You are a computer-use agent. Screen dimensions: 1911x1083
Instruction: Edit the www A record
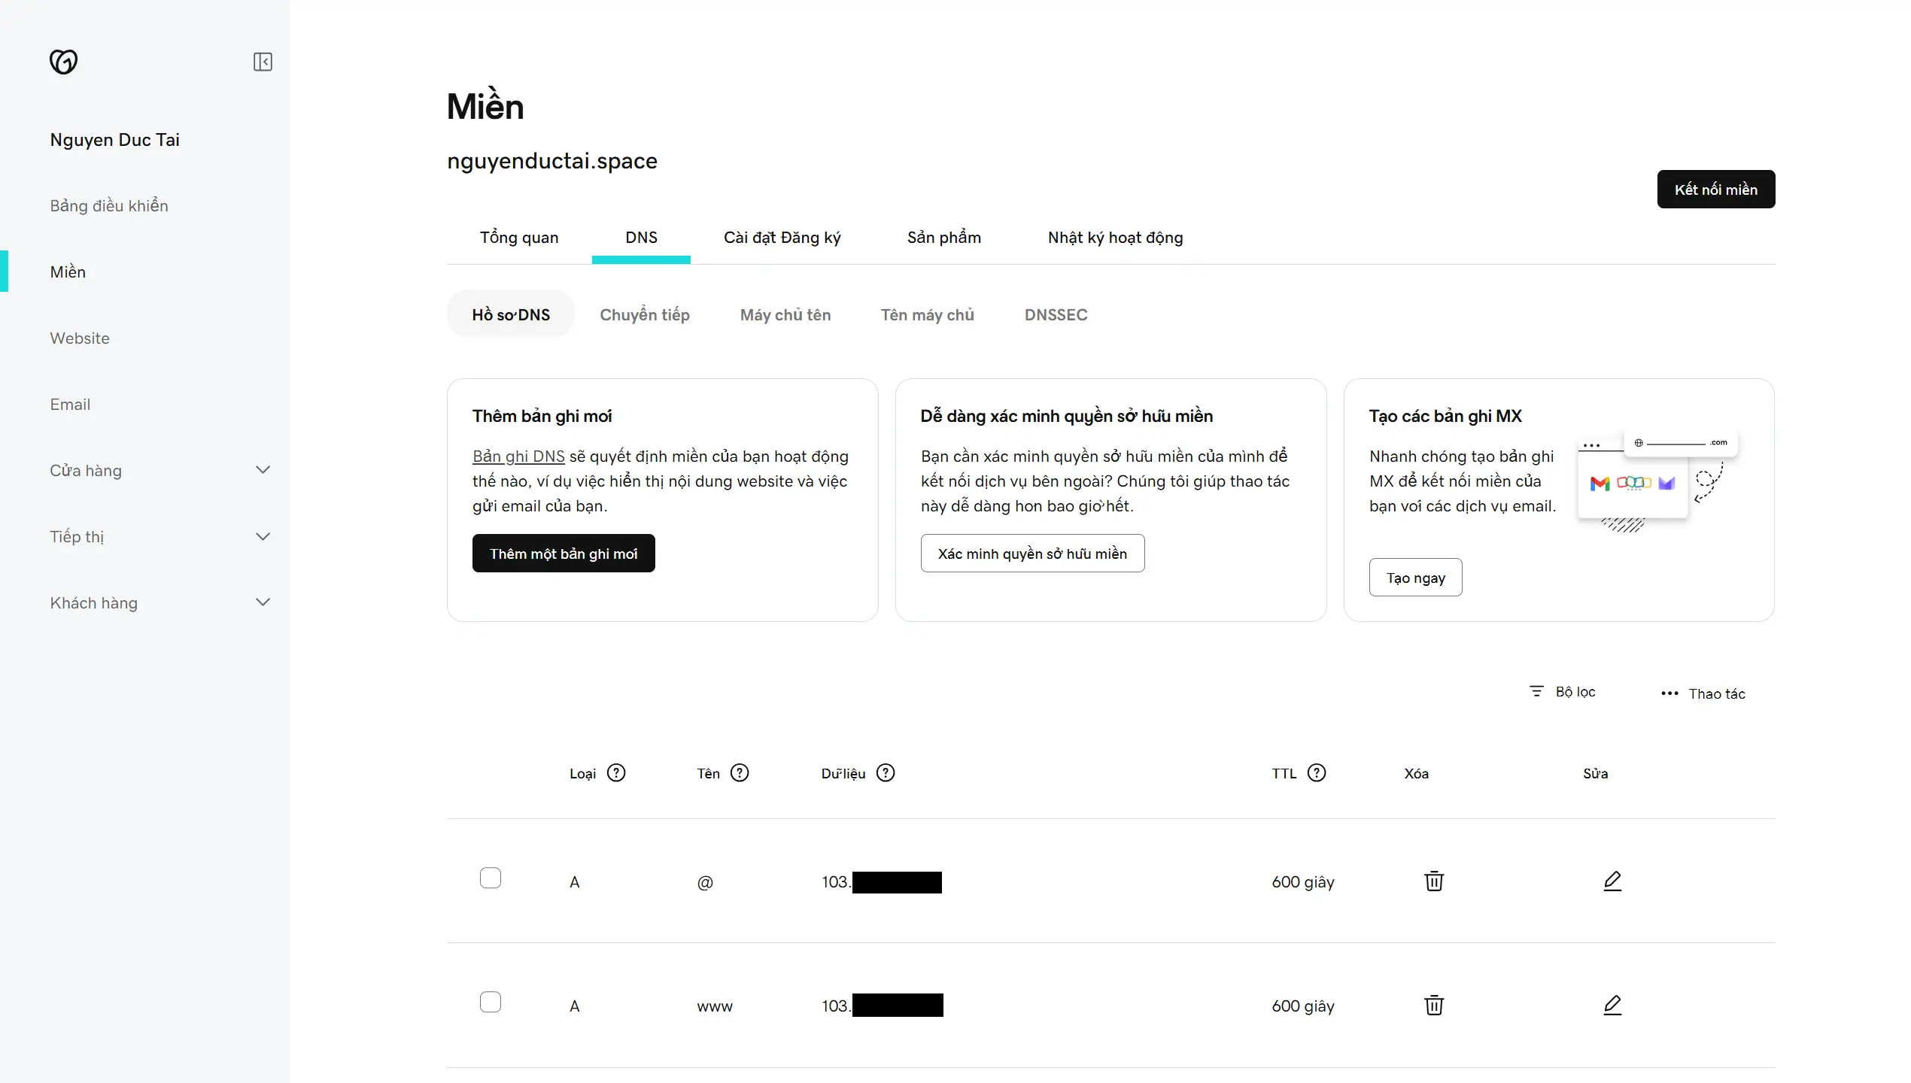[x=1612, y=1006]
